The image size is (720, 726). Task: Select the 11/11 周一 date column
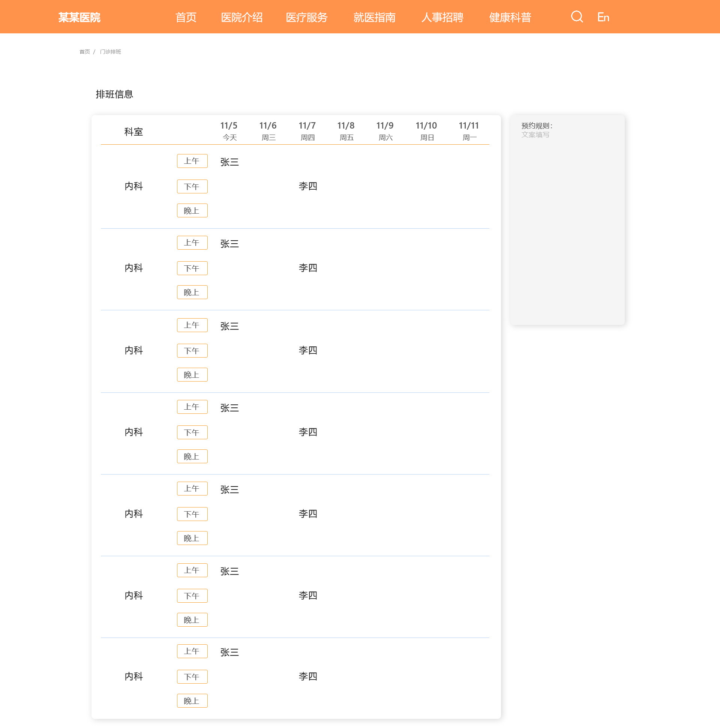pyautogui.click(x=469, y=131)
